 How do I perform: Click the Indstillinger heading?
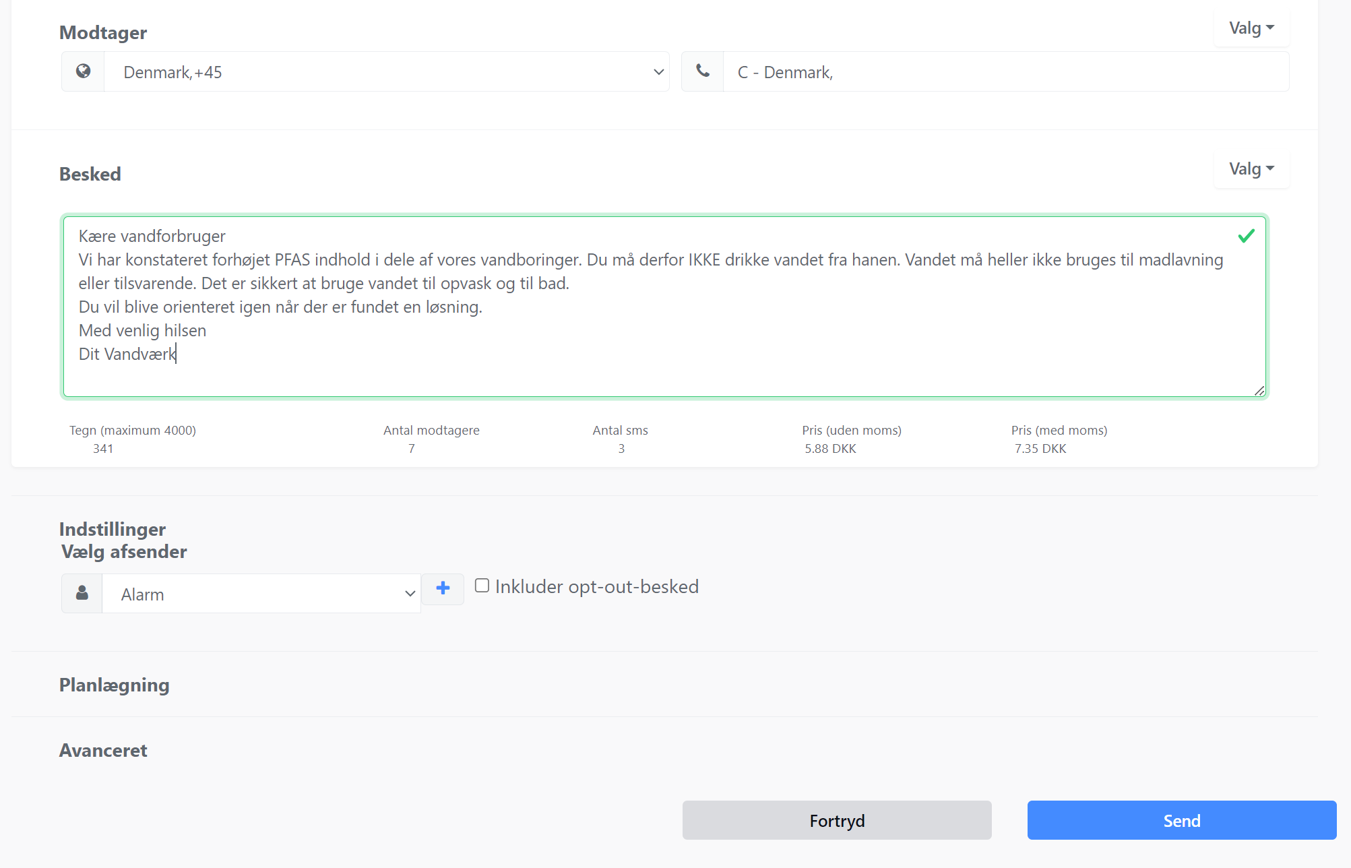[x=113, y=529]
